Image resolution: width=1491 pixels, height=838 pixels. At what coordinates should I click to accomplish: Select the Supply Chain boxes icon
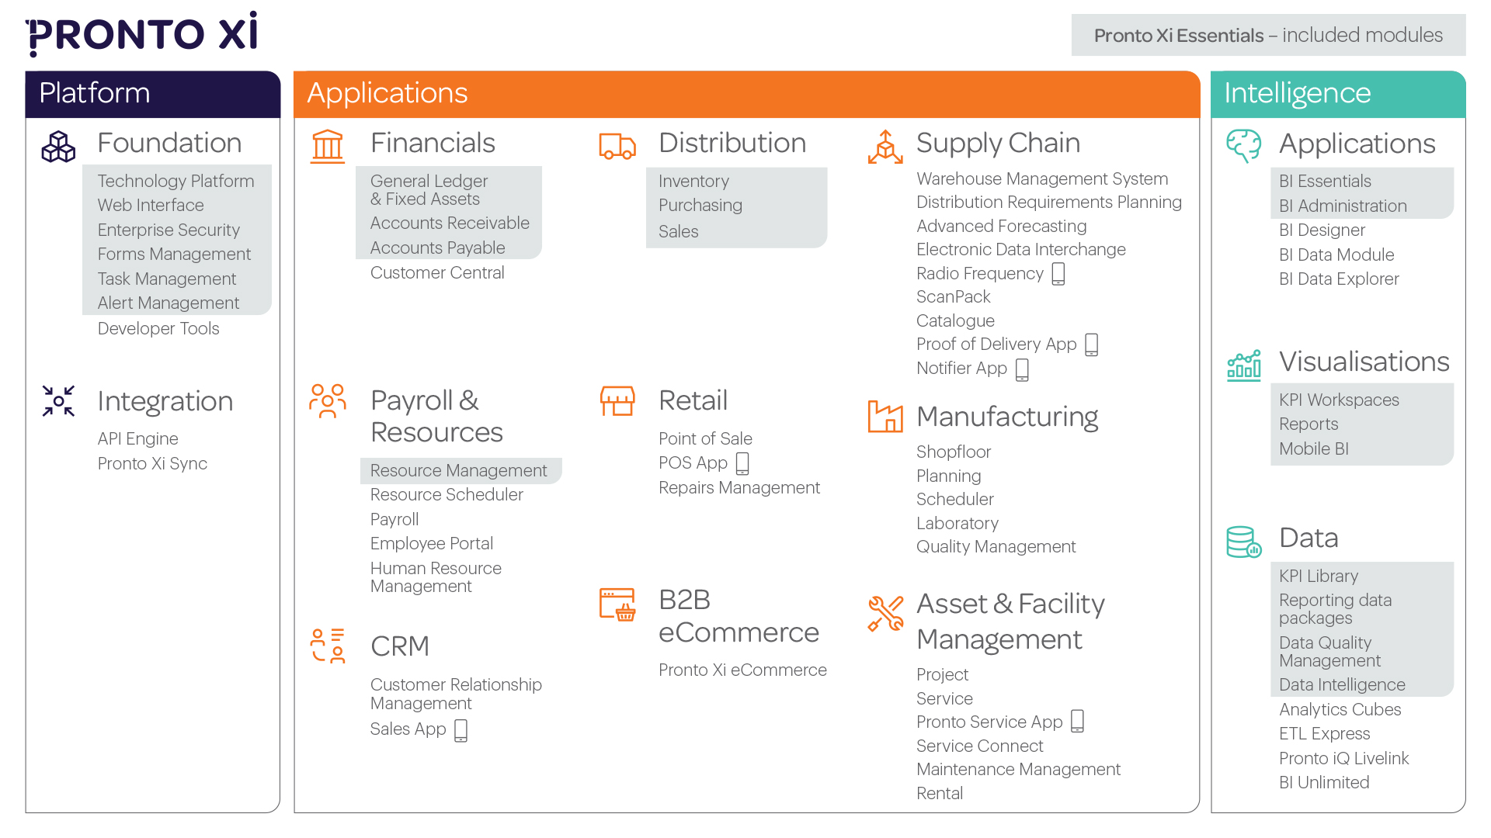click(885, 147)
